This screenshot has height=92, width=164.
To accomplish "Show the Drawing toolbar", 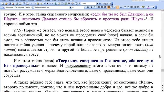I will (72, 4).
